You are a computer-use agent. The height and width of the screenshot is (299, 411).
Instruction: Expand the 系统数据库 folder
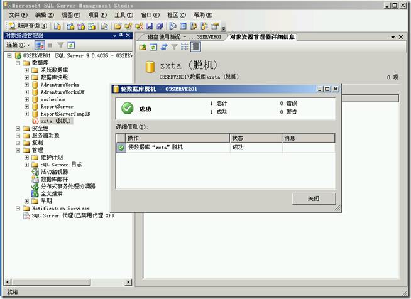(26, 70)
